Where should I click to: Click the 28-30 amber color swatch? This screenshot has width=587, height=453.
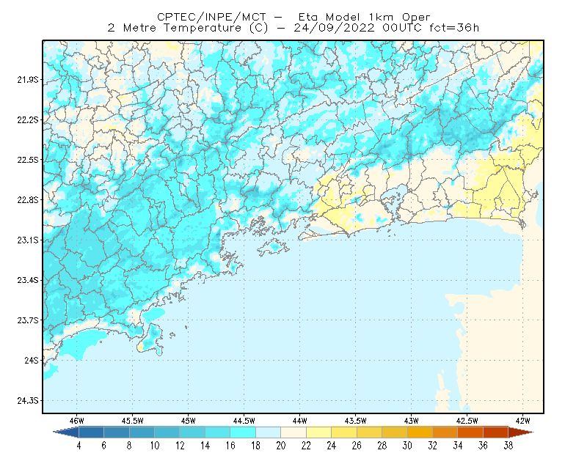tap(395, 432)
